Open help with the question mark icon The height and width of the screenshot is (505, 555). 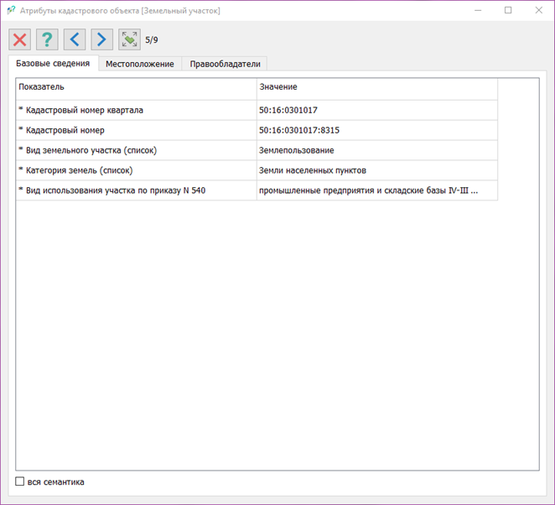(x=47, y=39)
